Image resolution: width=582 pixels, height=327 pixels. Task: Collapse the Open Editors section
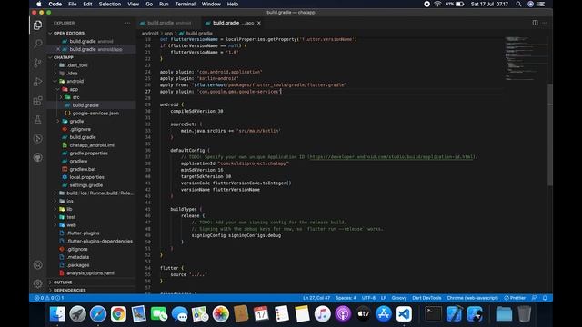point(69,33)
